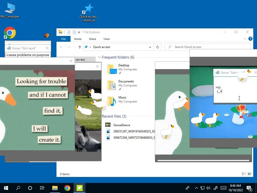The image size is (257, 193).
Task: Open the Quick access Shortcut desktop icon
Action: point(88,13)
